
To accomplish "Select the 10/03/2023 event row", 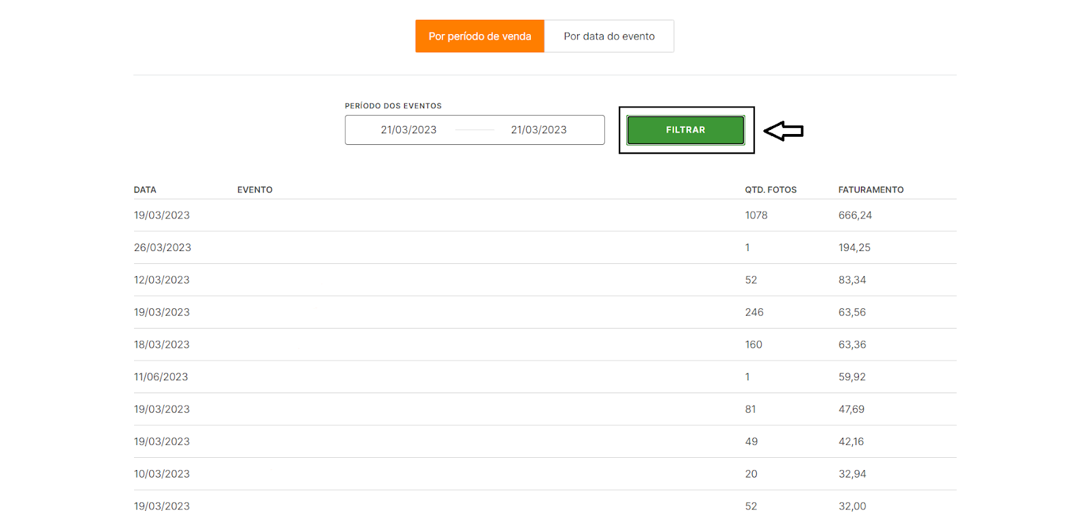I will [161, 474].
